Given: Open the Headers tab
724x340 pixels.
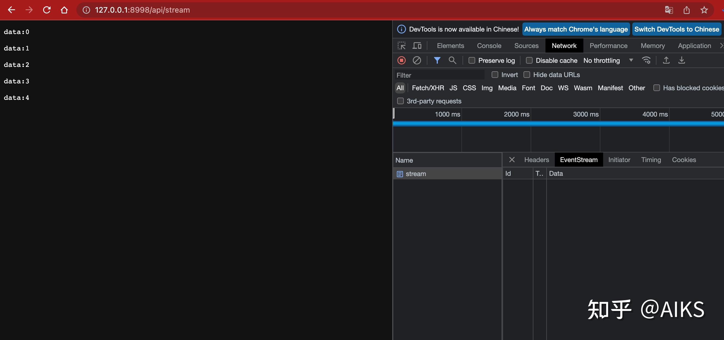Looking at the screenshot, I should pyautogui.click(x=536, y=160).
